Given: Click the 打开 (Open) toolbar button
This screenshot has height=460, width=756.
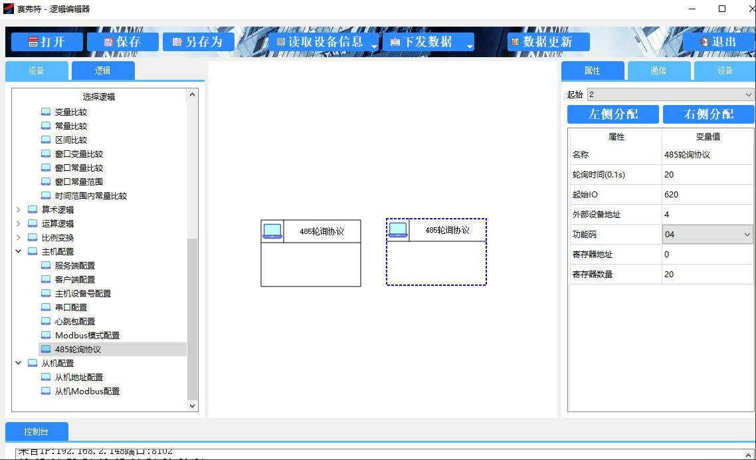Looking at the screenshot, I should click(x=47, y=42).
